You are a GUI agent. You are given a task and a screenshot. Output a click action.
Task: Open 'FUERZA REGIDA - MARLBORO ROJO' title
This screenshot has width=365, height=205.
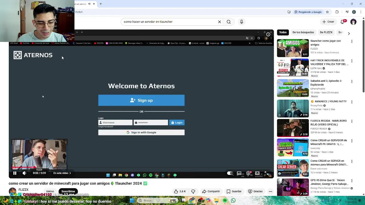328,122
